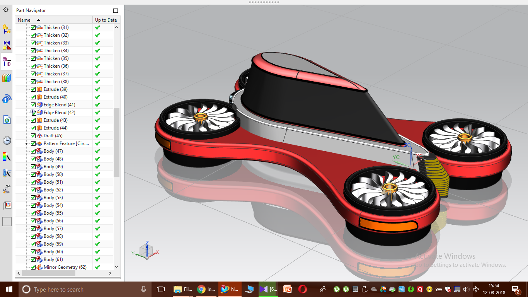Select Body (61) in the navigator
The height and width of the screenshot is (297, 528).
(x=53, y=259)
